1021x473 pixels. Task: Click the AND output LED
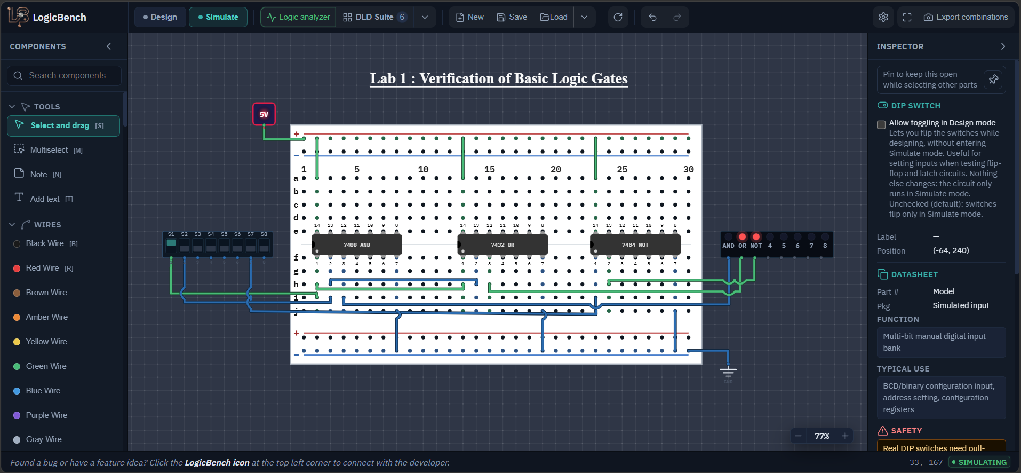click(x=728, y=237)
